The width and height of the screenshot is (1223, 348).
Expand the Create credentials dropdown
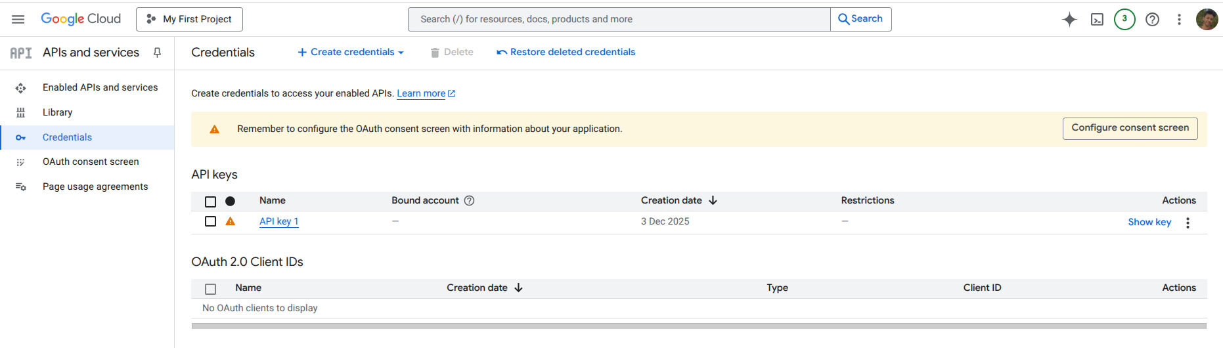coord(351,52)
